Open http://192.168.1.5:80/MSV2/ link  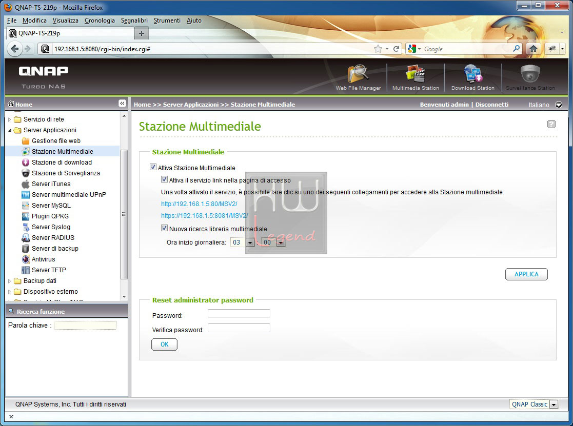[x=199, y=204]
